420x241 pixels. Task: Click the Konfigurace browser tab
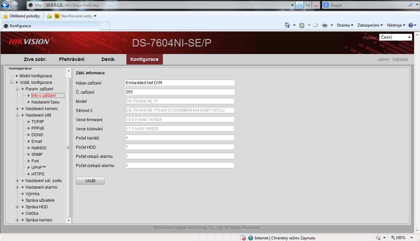[50, 26]
